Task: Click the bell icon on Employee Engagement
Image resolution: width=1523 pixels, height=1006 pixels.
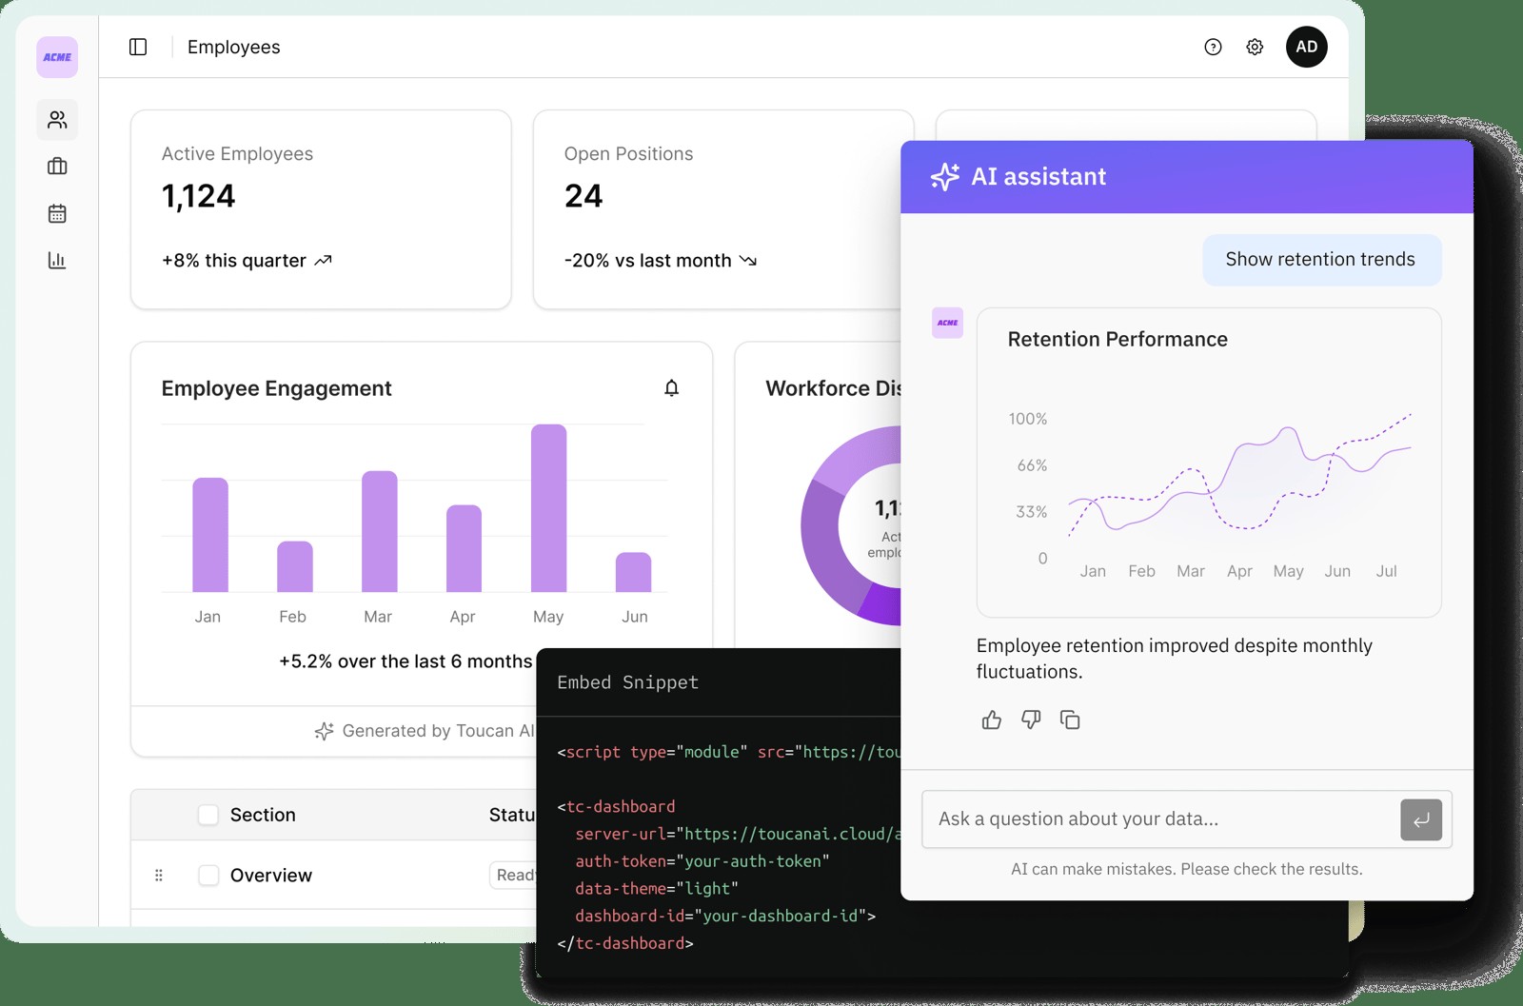Action: (x=671, y=387)
